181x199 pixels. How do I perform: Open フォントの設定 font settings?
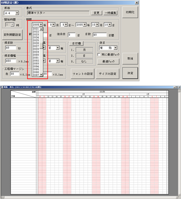point(83,74)
